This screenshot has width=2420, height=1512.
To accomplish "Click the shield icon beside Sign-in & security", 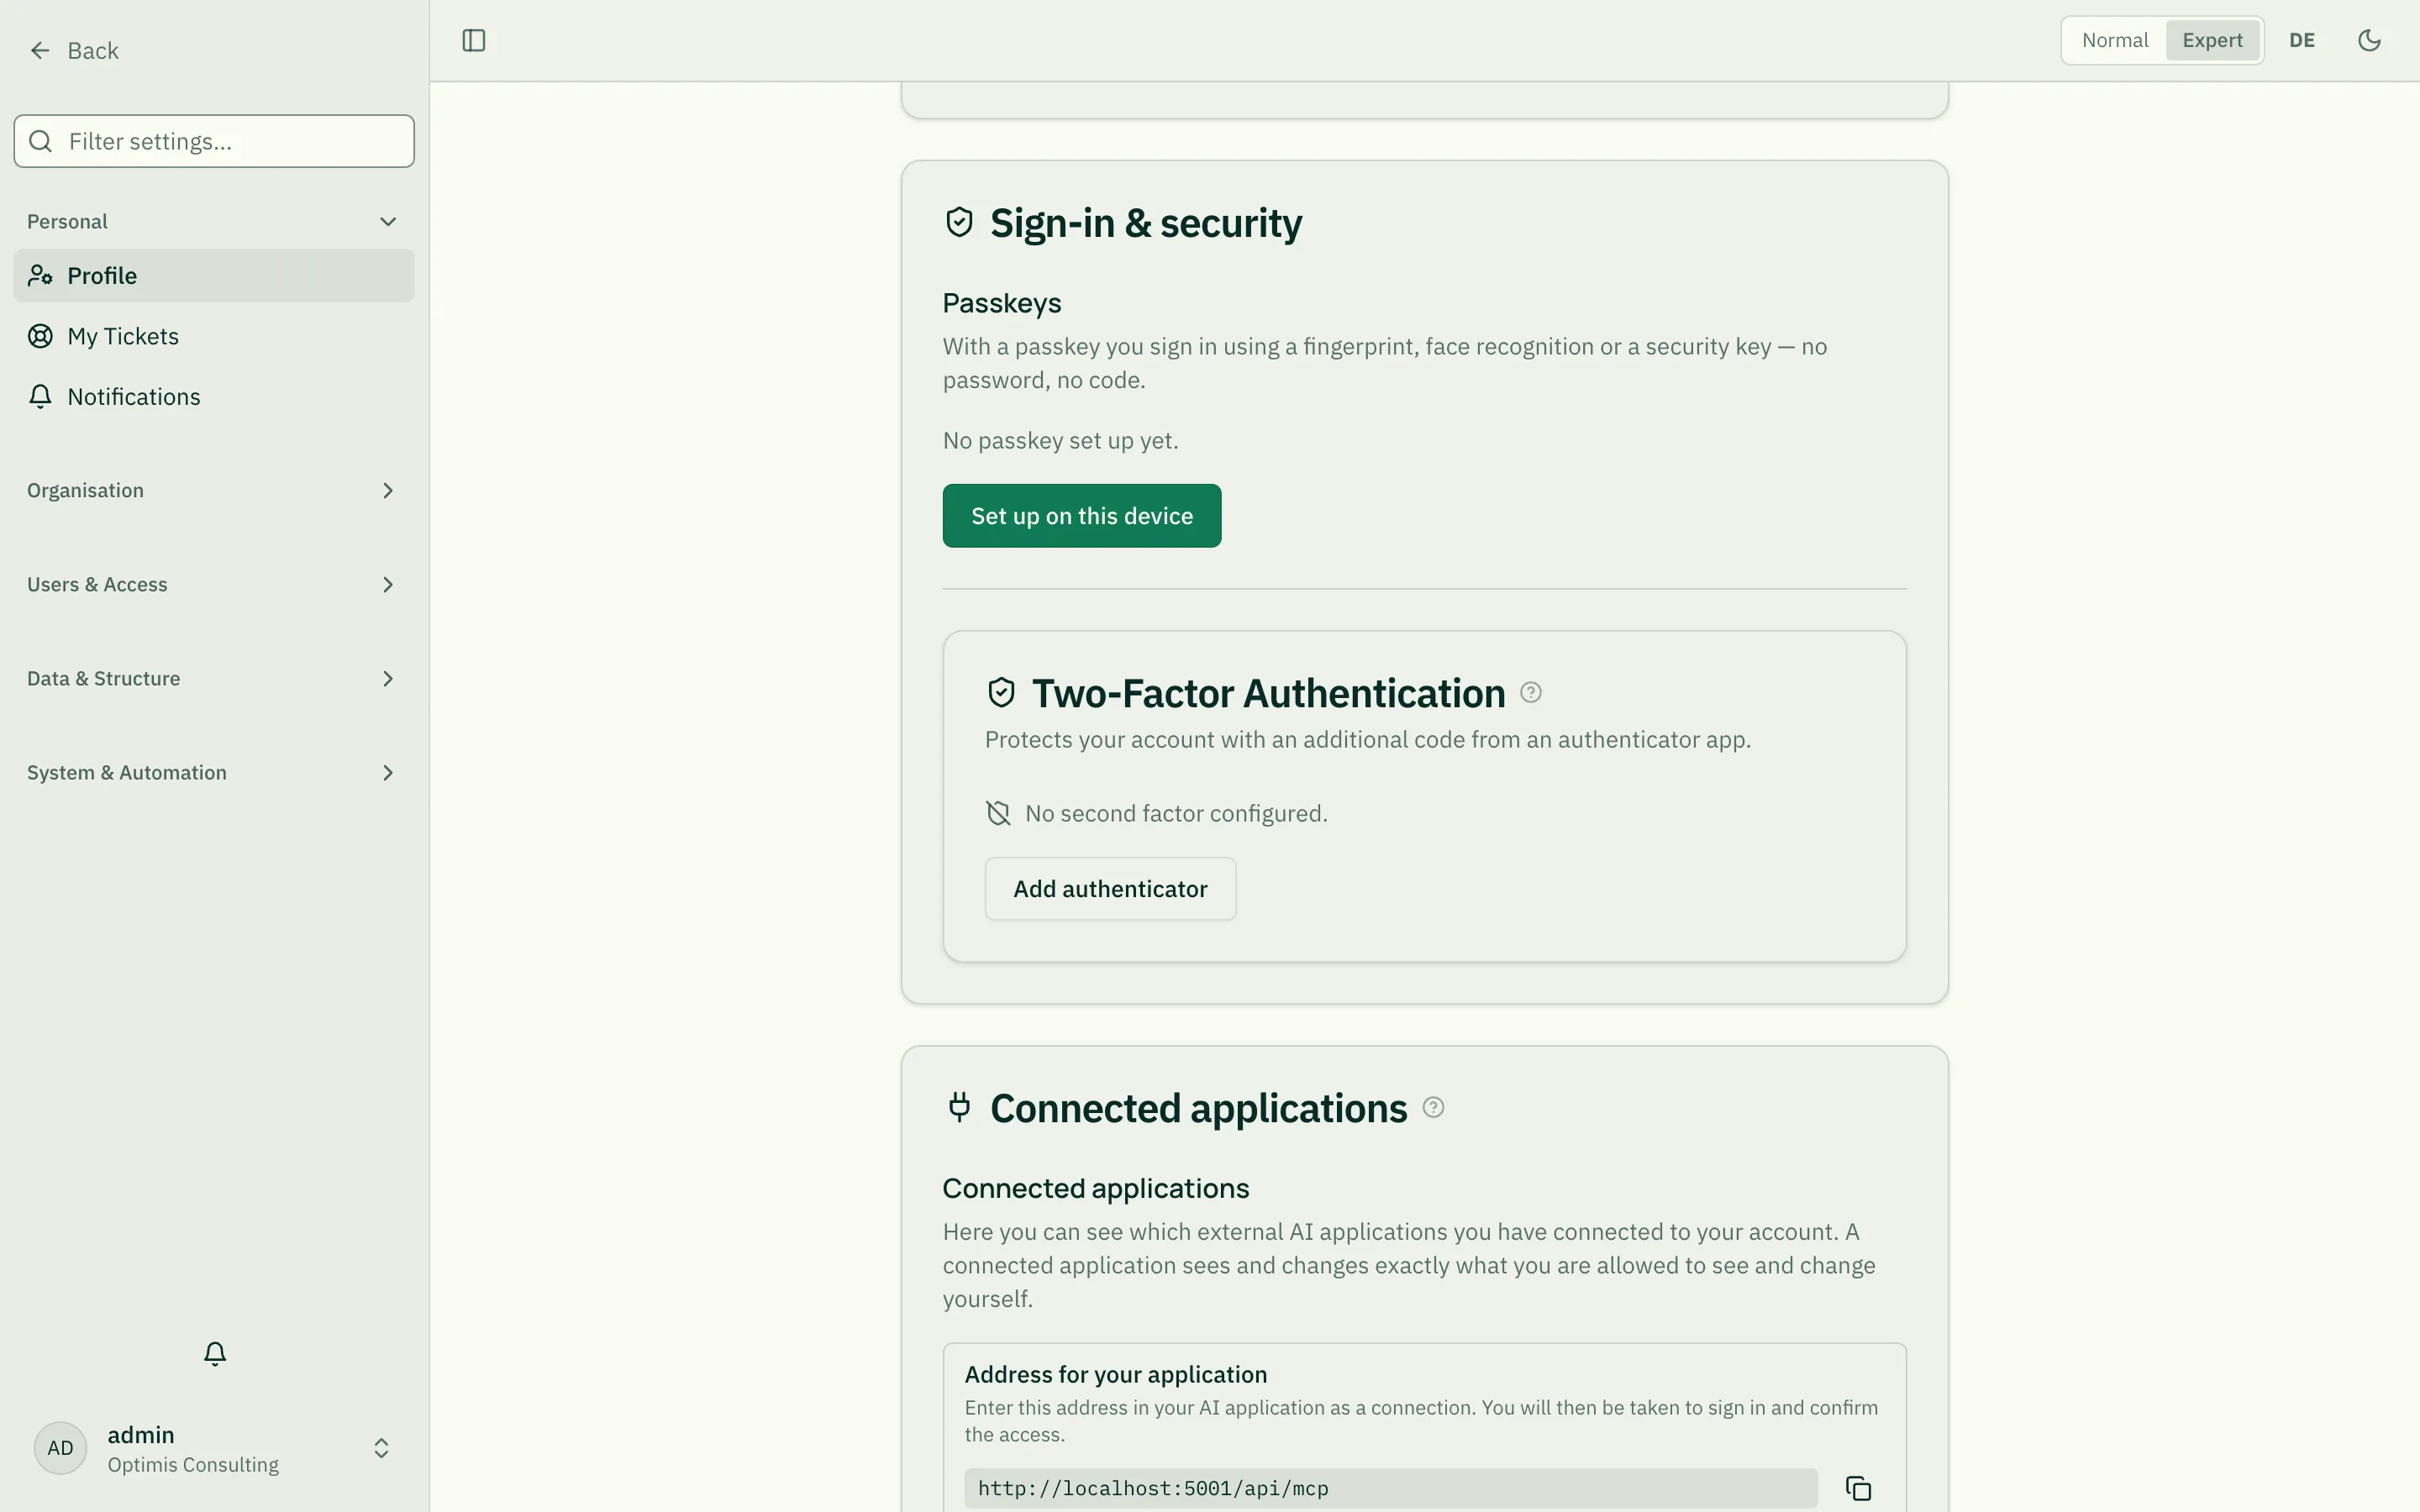I will tap(959, 222).
